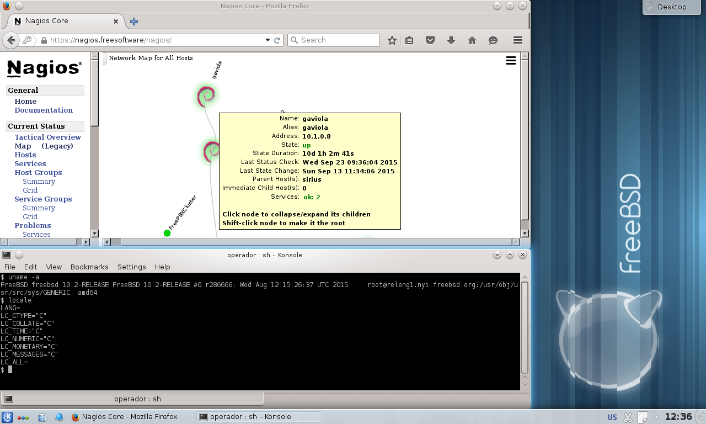This screenshot has height=424, width=706.
Task: Open the Tactical Overview link
Action: coord(47,137)
